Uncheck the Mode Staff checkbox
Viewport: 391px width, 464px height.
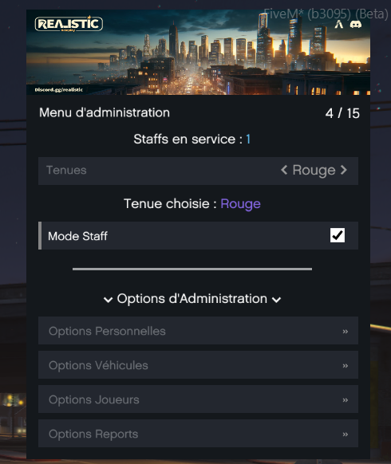338,235
